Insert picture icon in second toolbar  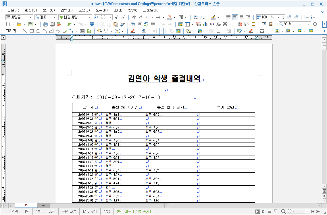pos(181,24)
